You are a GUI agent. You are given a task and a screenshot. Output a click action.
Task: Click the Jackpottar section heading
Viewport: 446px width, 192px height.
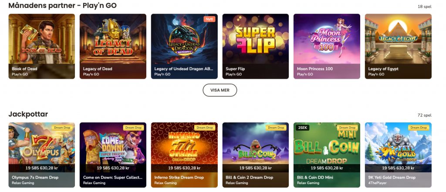(x=28, y=115)
